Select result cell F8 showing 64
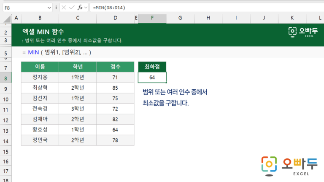This screenshot has width=324, height=182. click(x=152, y=78)
